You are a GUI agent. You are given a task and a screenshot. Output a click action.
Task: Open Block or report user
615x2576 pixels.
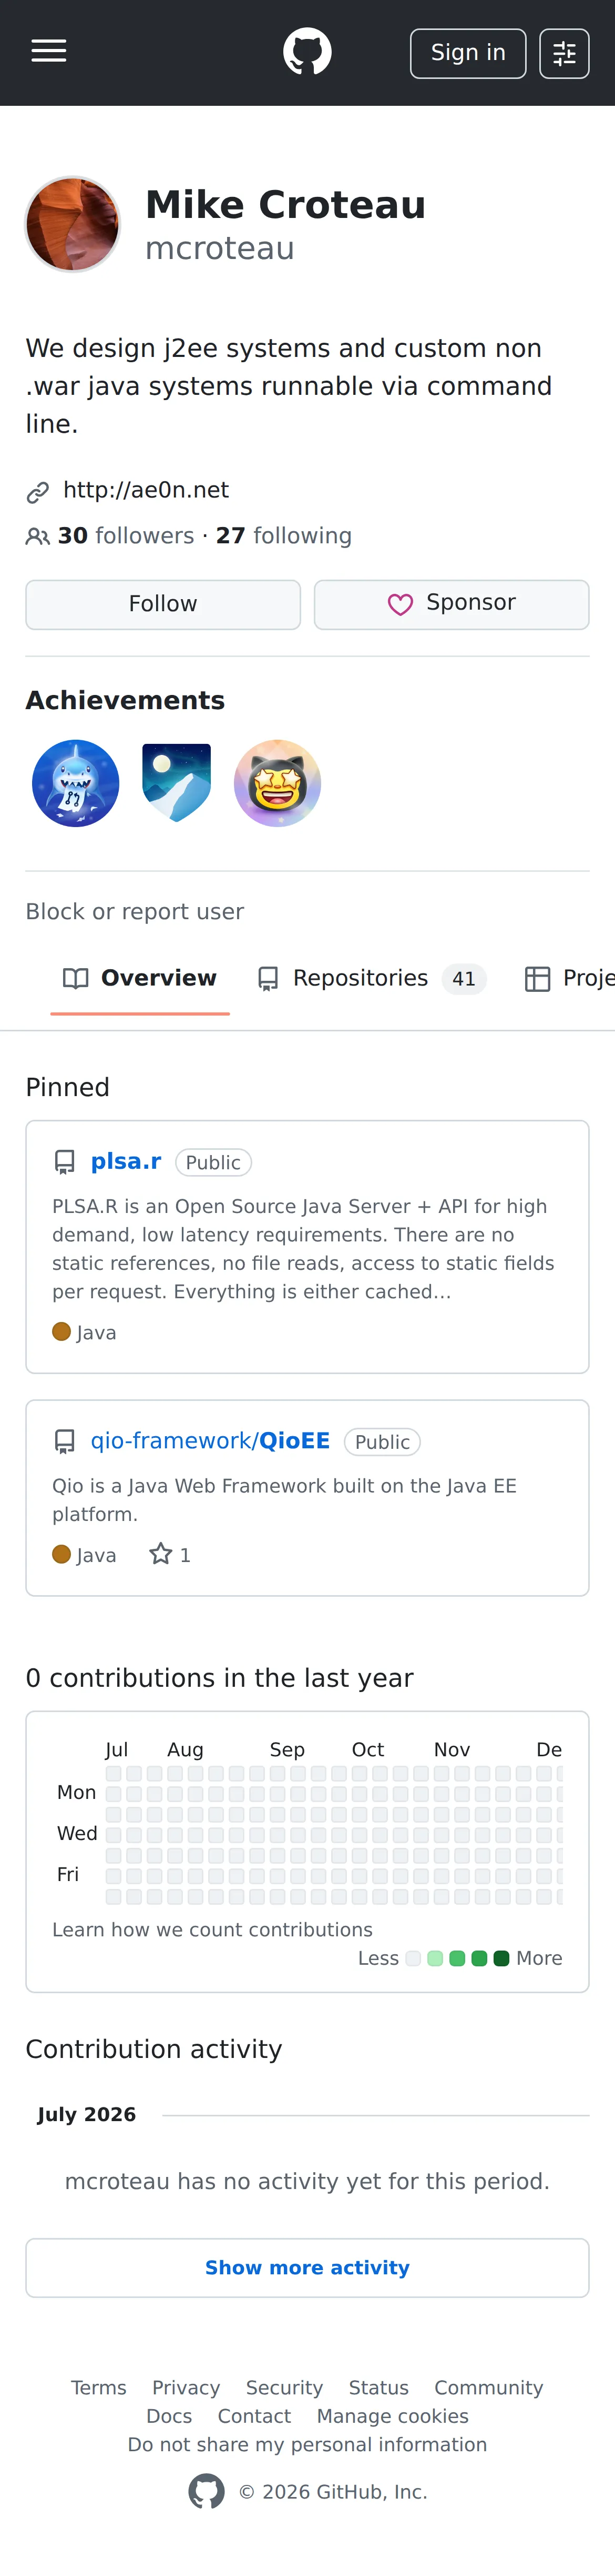pos(135,912)
